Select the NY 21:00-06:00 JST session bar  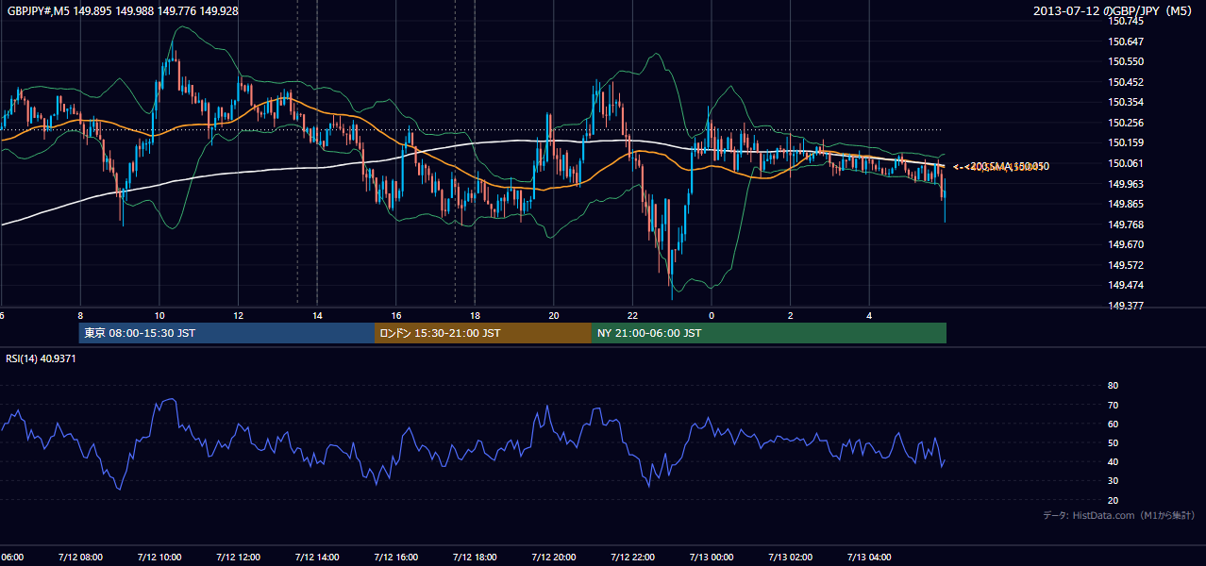click(769, 333)
